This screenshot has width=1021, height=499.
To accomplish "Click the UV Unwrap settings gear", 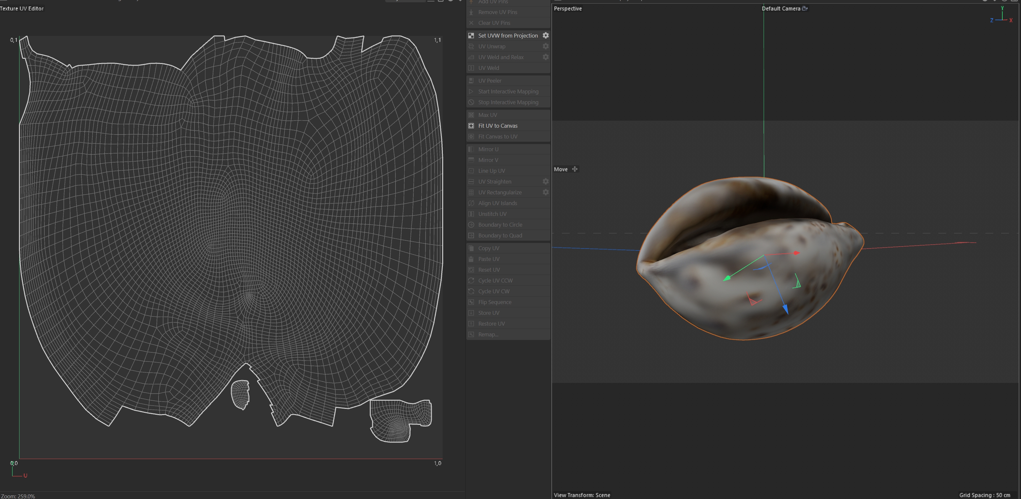I will [545, 46].
